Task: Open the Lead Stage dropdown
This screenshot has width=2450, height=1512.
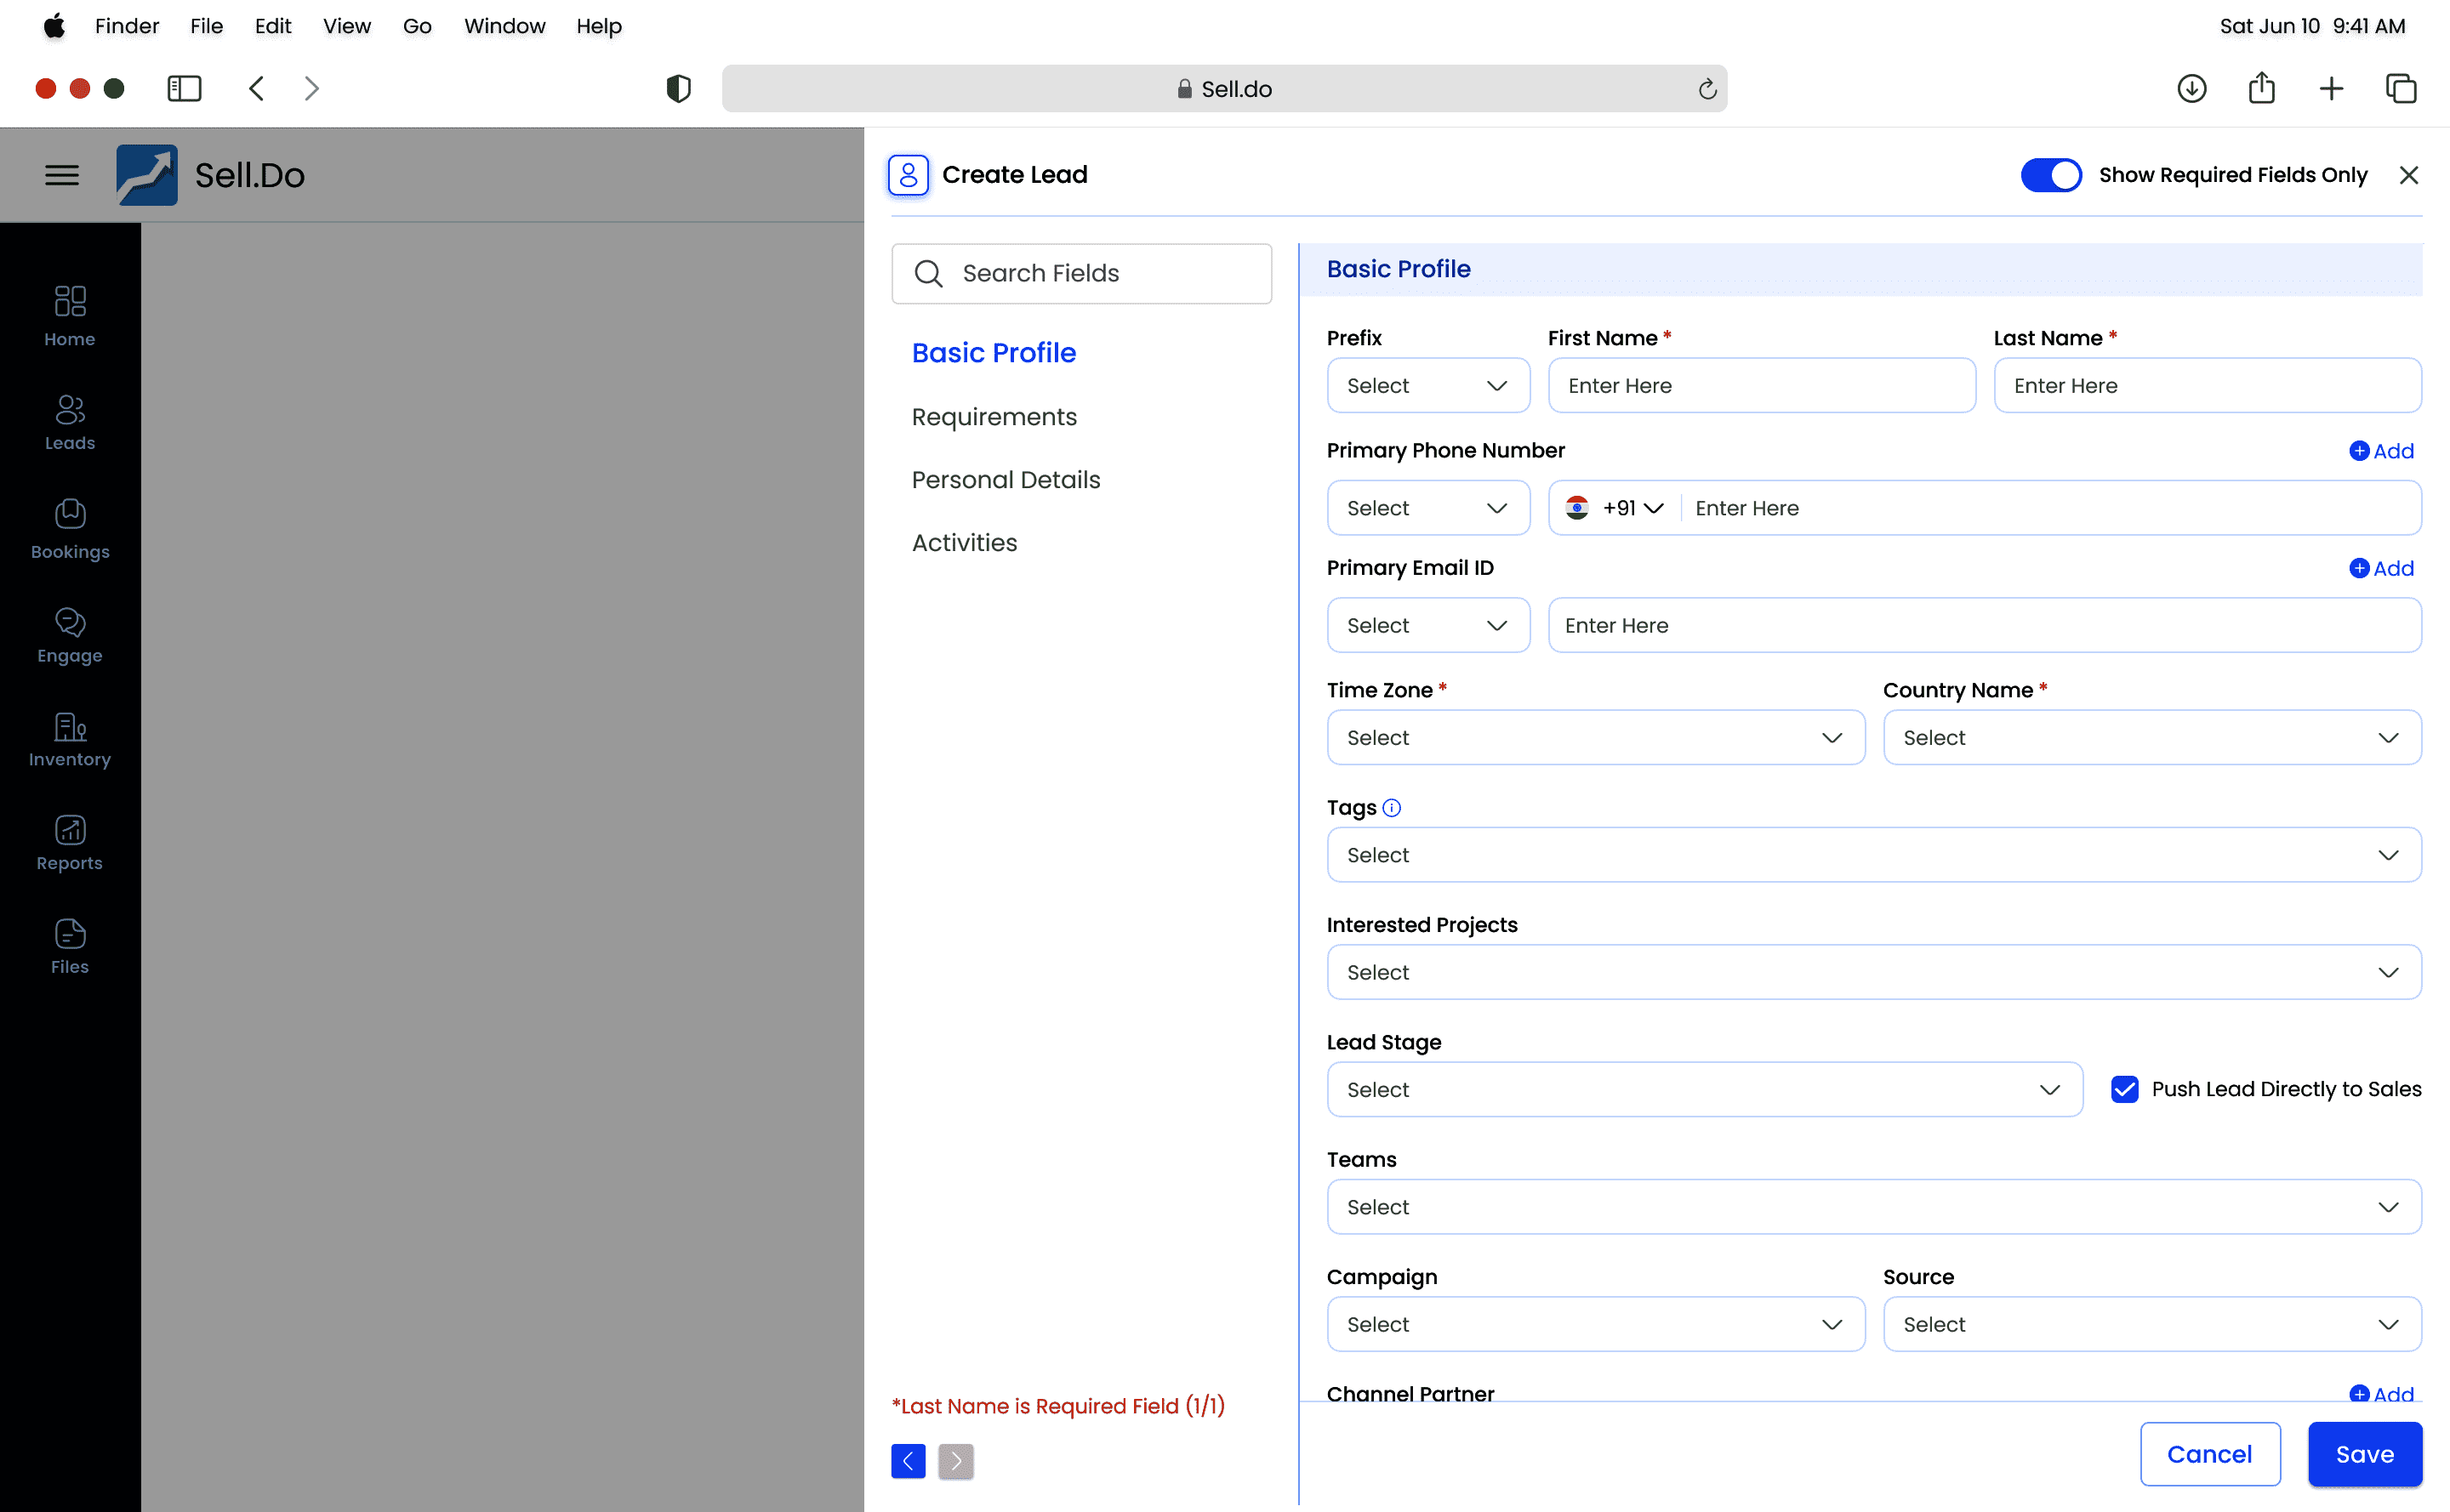Action: click(1704, 1089)
